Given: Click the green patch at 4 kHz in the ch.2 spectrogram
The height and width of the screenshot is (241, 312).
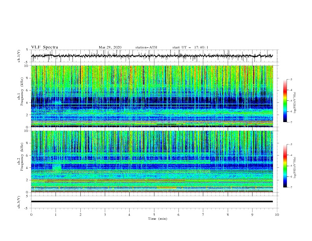Looking at the screenshot, I should coord(57,168).
